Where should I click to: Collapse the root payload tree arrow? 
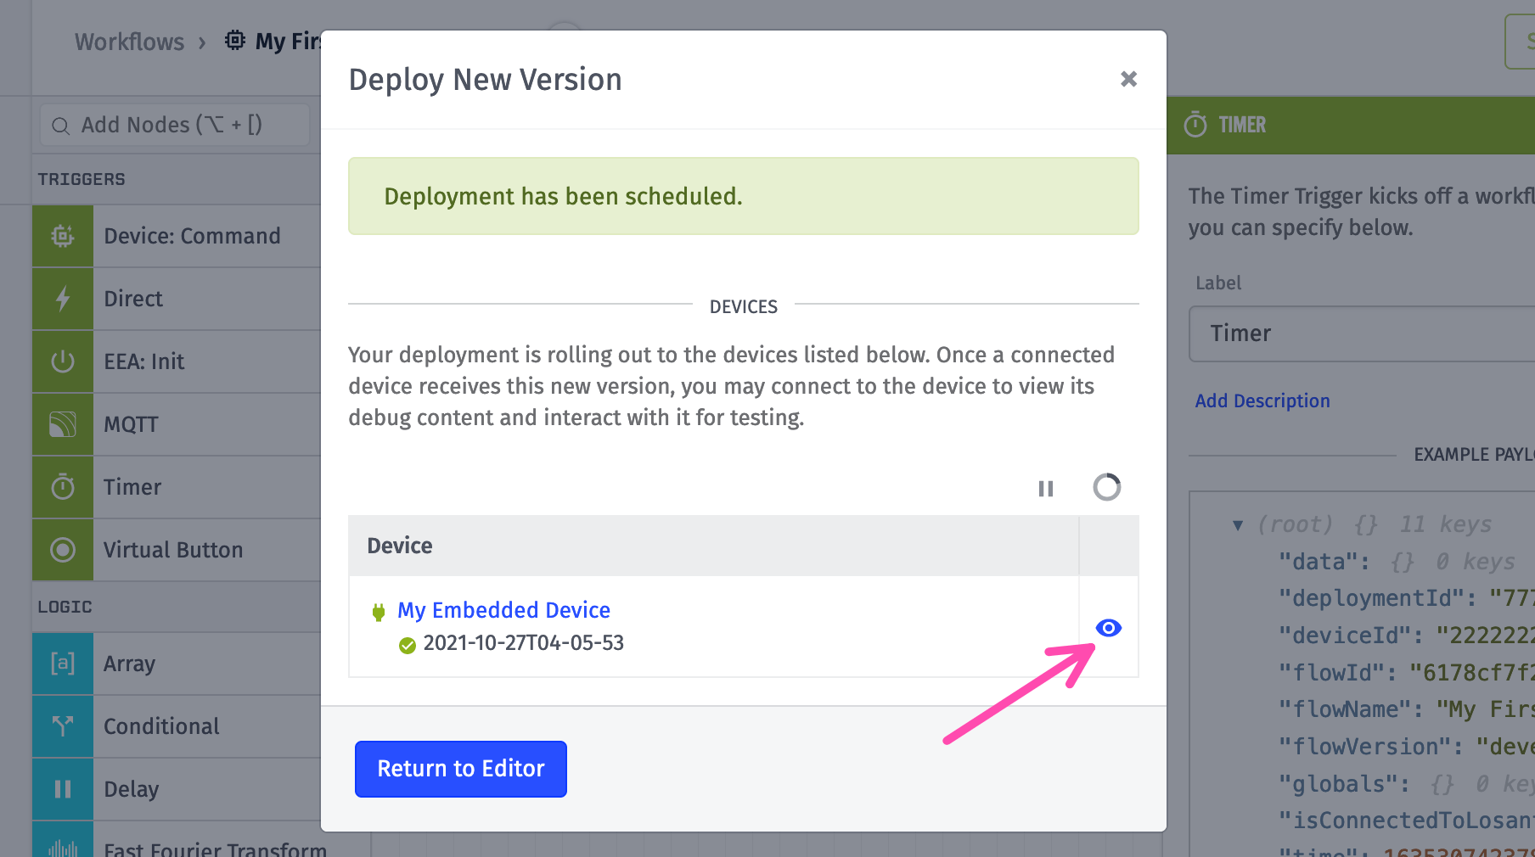1238,525
